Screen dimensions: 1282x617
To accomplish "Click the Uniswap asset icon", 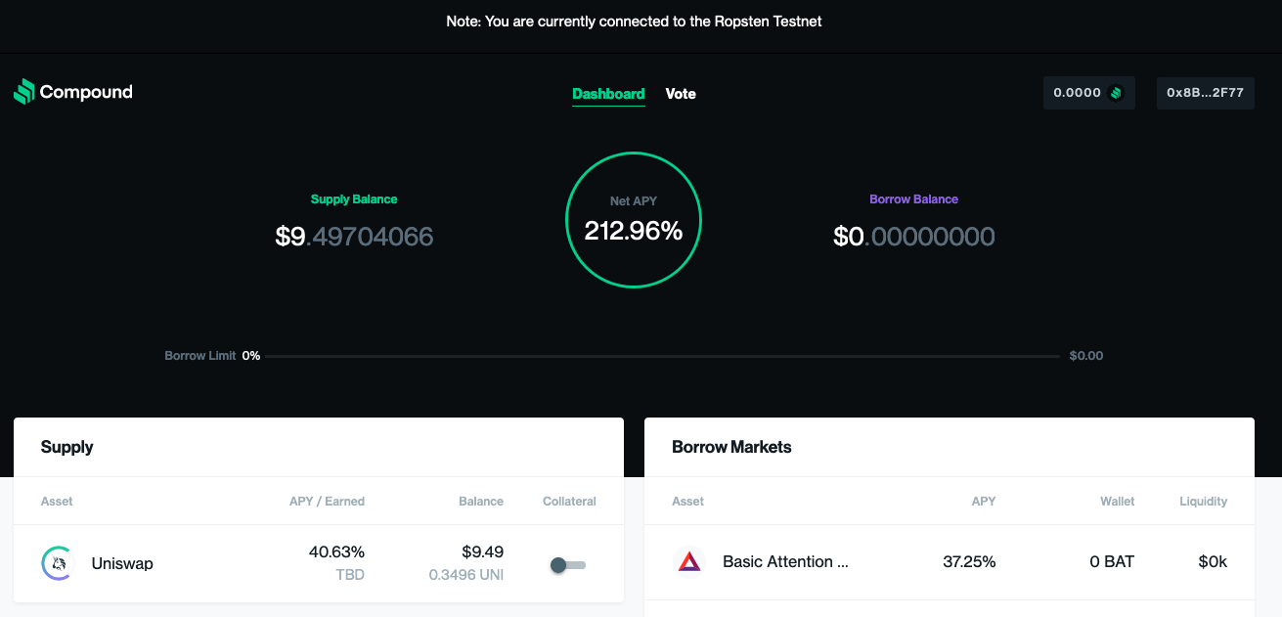I will [x=58, y=563].
